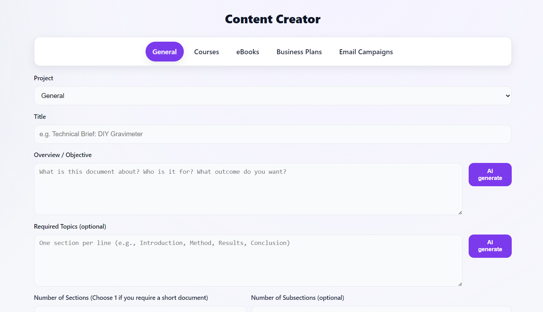
Task: Select General in the Project combo box
Action: click(x=272, y=96)
